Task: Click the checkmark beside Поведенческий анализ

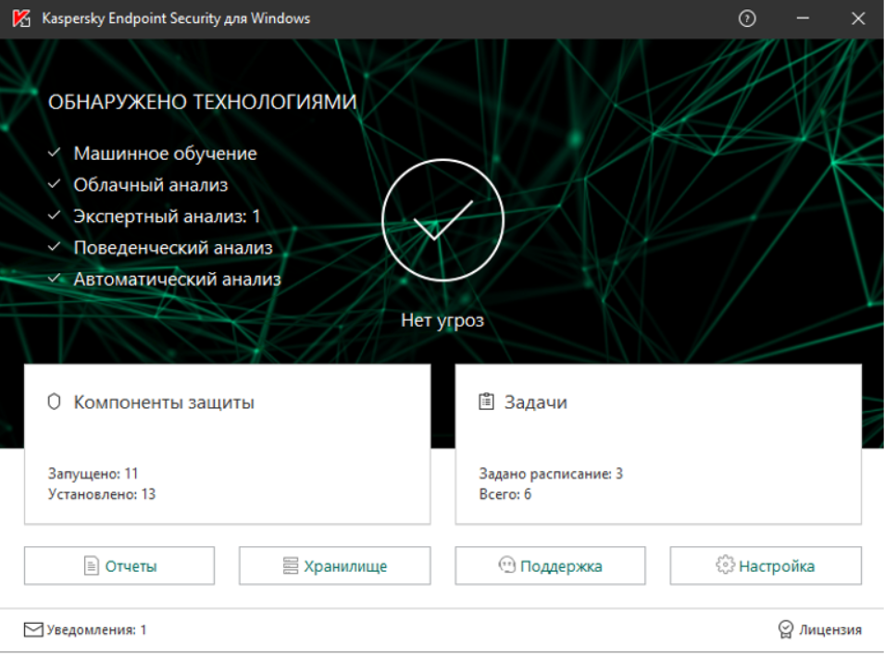Action: point(55,246)
